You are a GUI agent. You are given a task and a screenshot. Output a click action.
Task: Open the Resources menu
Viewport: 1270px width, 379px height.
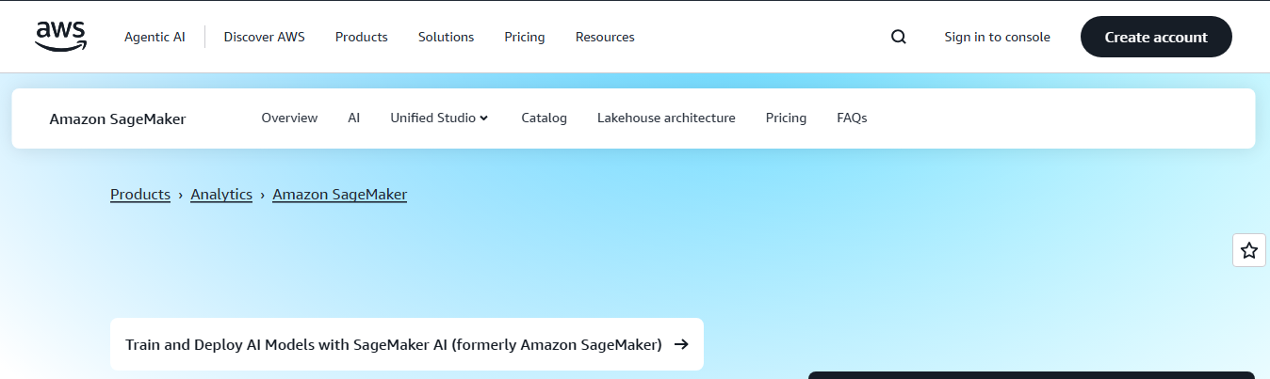pyautogui.click(x=605, y=37)
